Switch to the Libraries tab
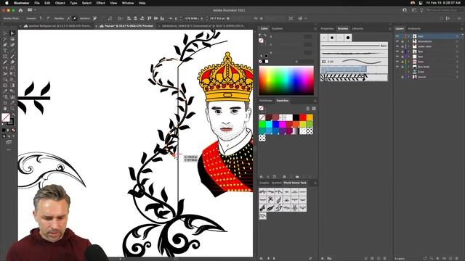The height and width of the screenshot is (261, 465). coord(357,29)
